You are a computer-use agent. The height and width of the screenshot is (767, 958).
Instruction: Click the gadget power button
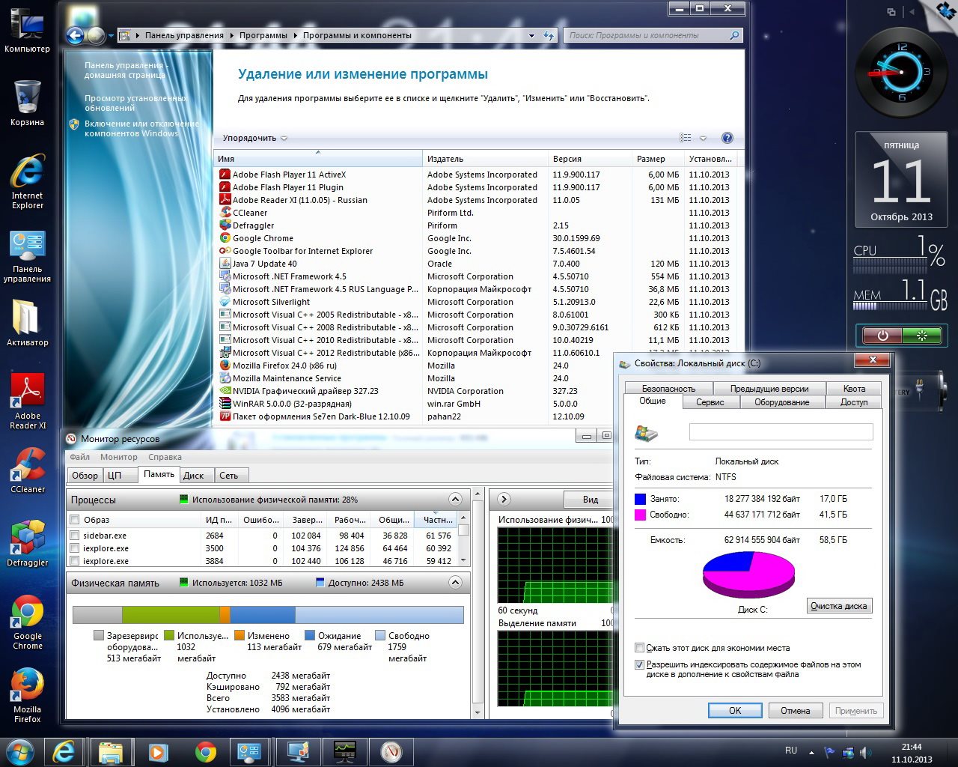(882, 336)
